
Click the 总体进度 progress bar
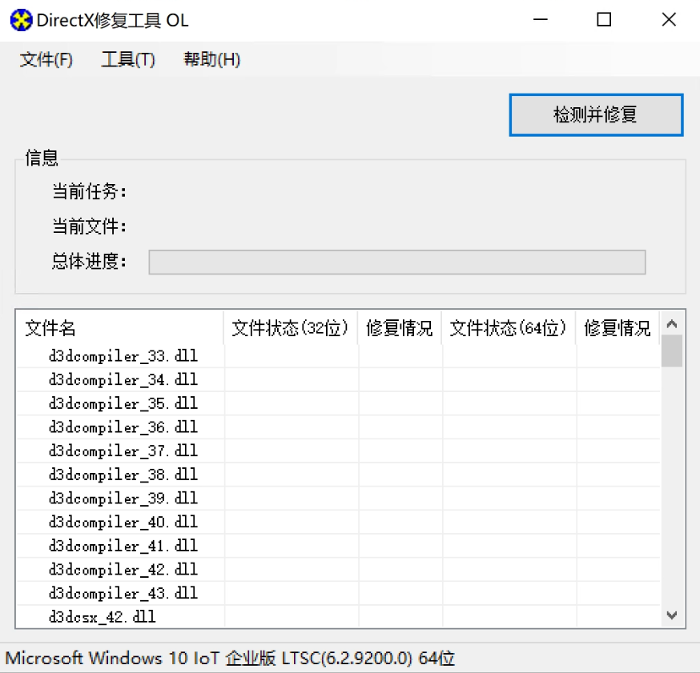point(397,262)
